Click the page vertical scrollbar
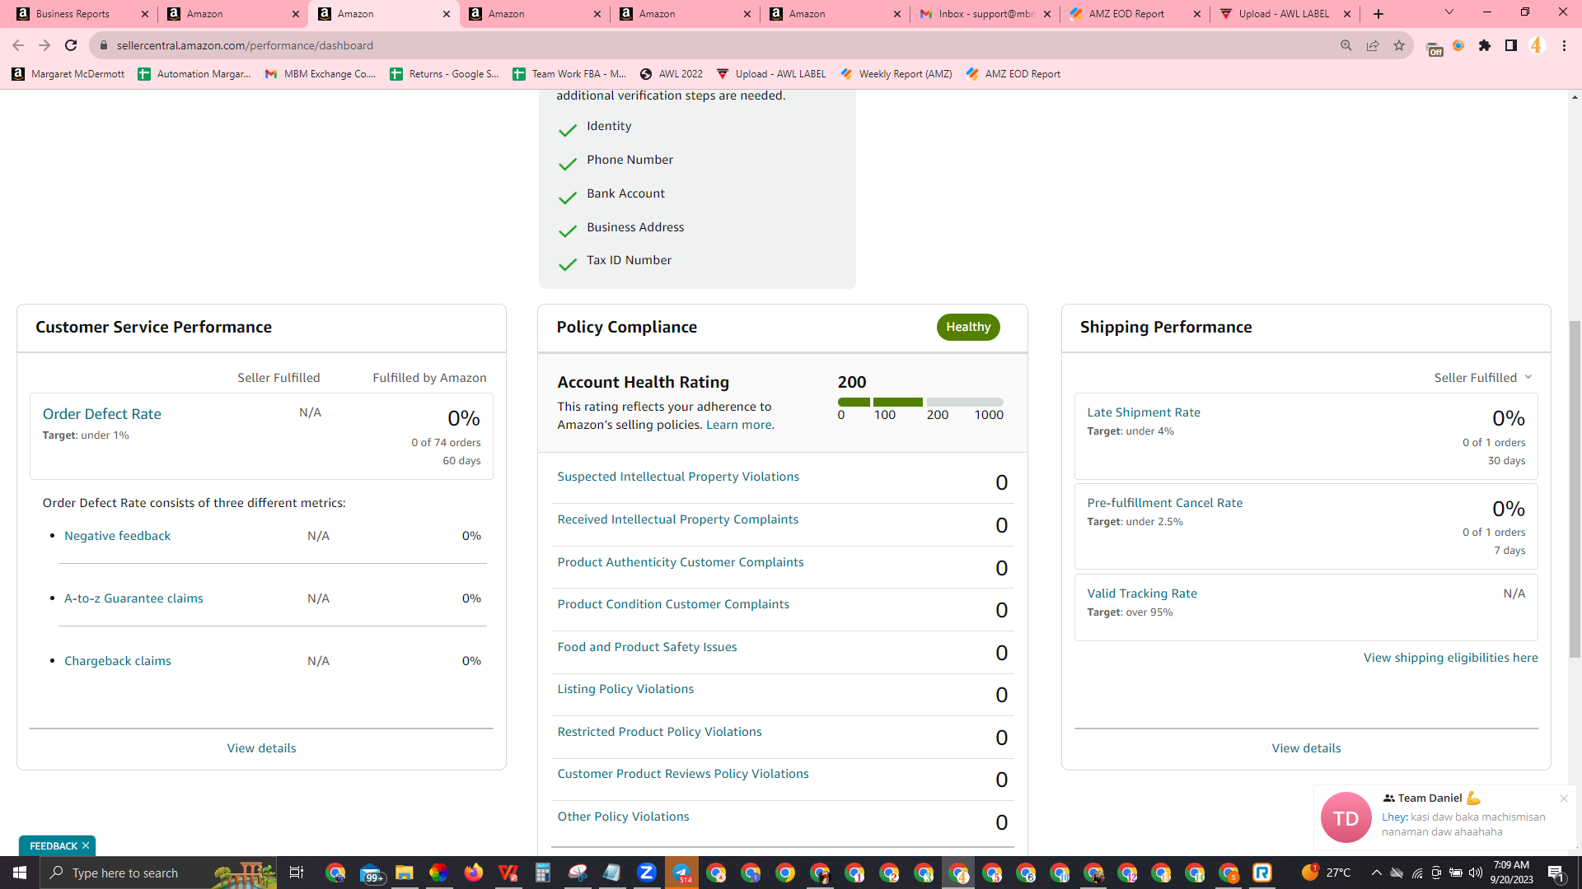1582x889 pixels. coord(1575,489)
